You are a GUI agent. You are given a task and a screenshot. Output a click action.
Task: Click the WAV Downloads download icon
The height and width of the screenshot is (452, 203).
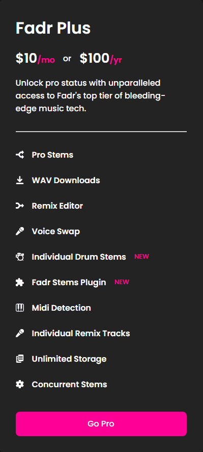[19, 181]
